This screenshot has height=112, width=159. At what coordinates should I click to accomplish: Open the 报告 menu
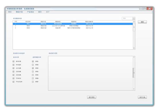pyautogui.click(x=40, y=12)
